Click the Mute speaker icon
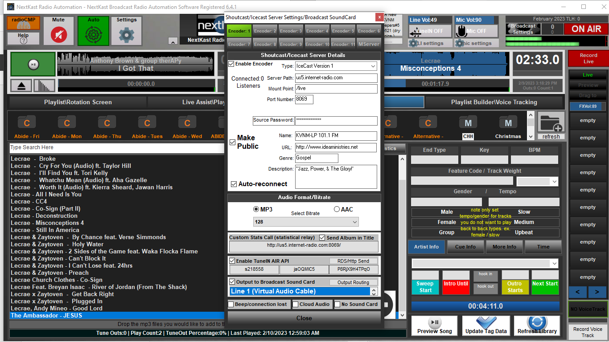This screenshot has width=609, height=342. (x=58, y=34)
